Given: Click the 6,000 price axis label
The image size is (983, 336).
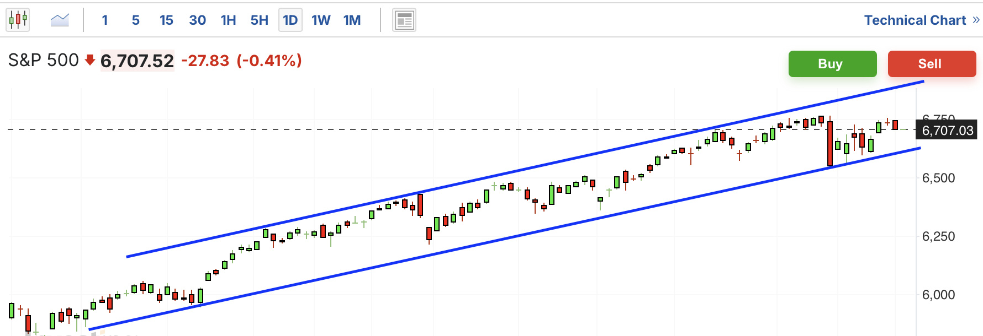Looking at the screenshot, I should tap(938, 295).
